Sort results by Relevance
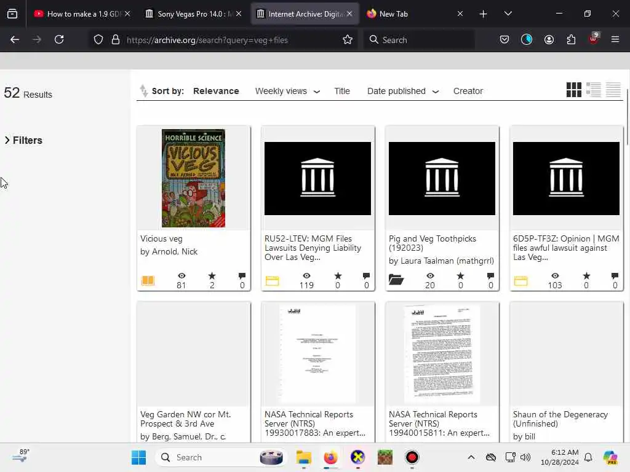630x472 pixels. click(216, 91)
